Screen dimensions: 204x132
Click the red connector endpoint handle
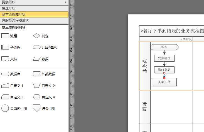tap(164, 78)
